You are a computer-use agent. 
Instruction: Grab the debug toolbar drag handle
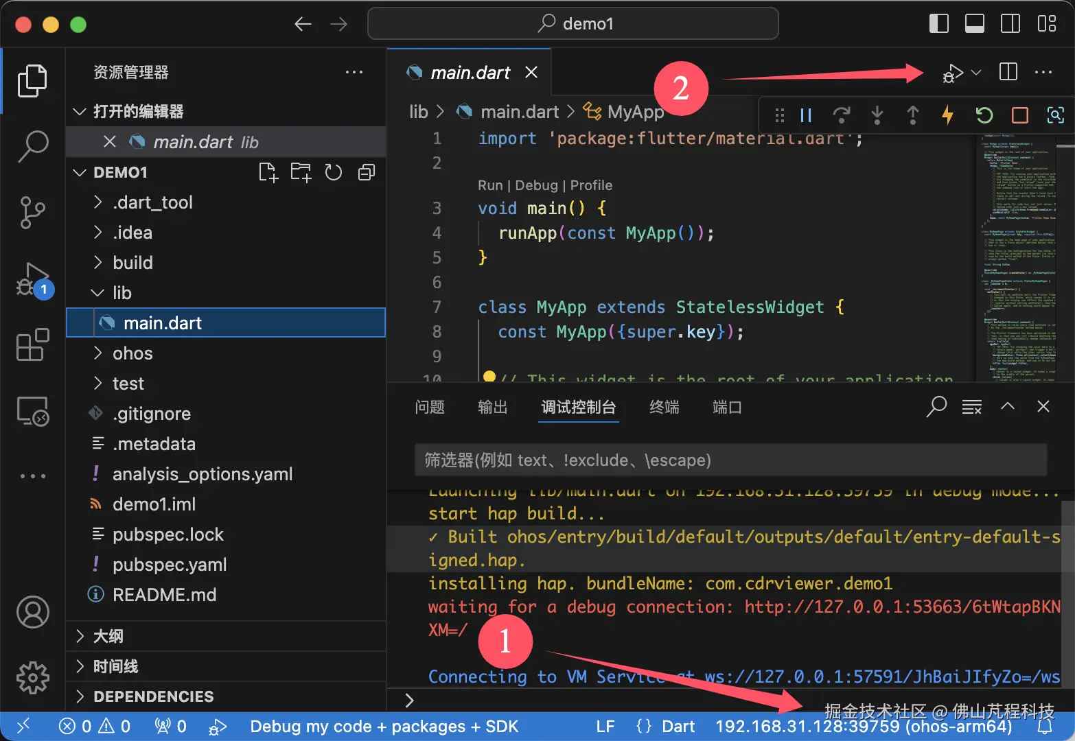pos(779,115)
